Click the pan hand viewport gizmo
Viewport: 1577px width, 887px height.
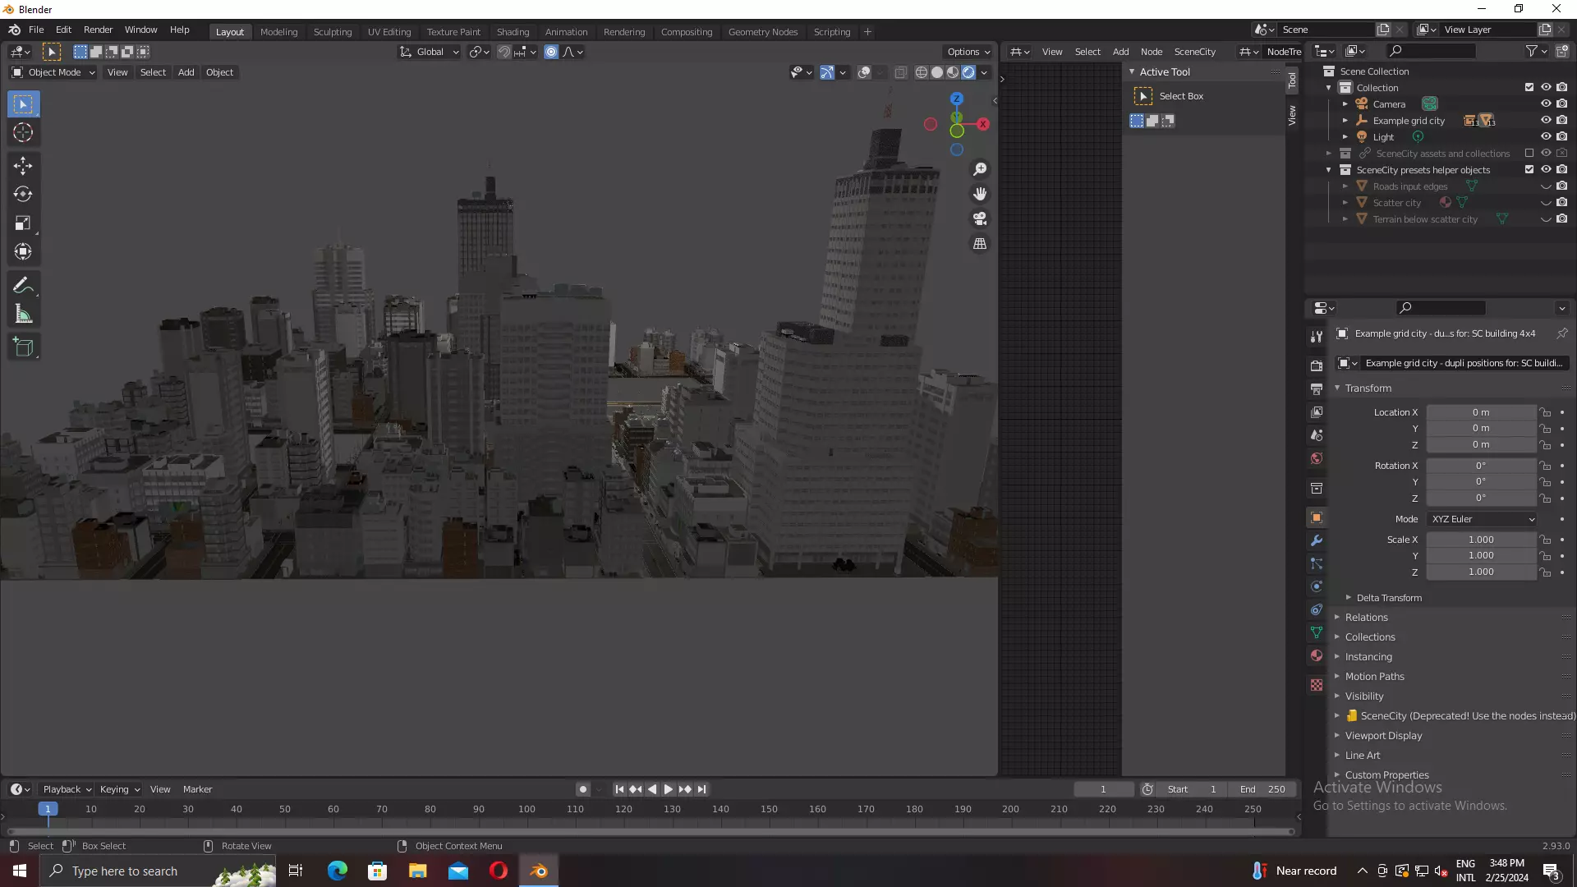tap(980, 194)
